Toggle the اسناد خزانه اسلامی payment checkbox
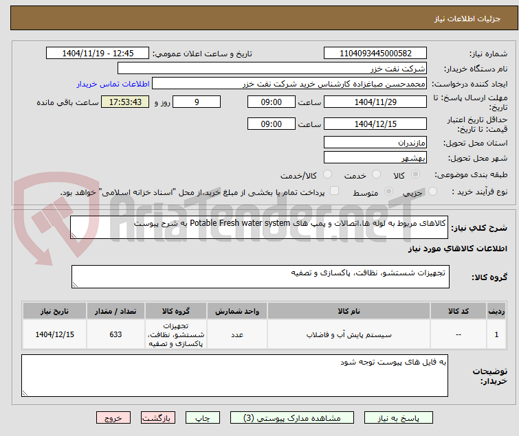Image resolution: width=519 pixels, height=436 pixels. pyautogui.click(x=335, y=191)
